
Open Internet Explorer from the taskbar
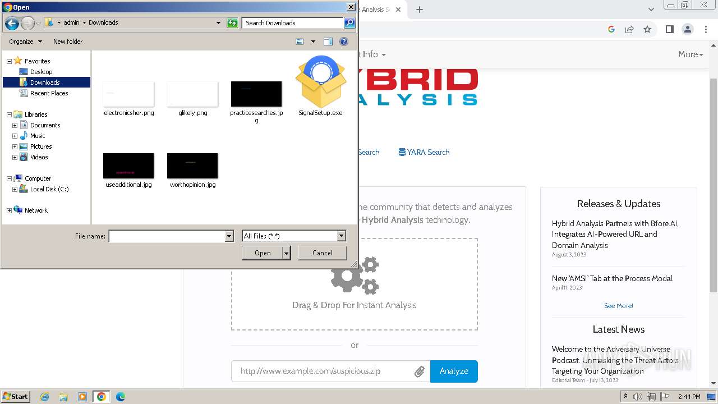click(x=44, y=397)
